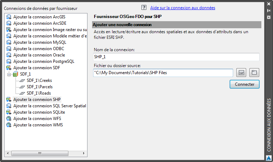
Task: Click the folder browse icon
Action: pyautogui.click(x=254, y=73)
